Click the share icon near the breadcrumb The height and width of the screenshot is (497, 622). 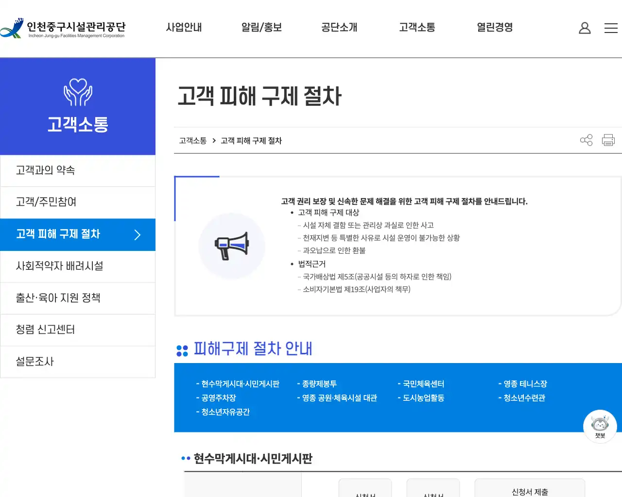click(x=587, y=140)
